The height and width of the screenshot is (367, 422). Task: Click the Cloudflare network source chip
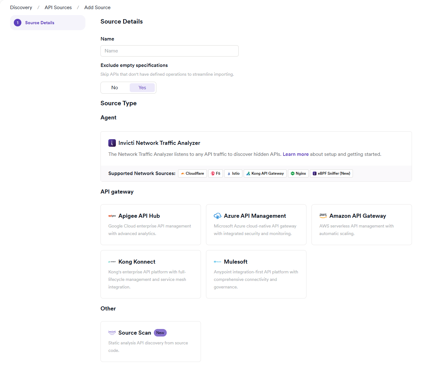pos(192,173)
